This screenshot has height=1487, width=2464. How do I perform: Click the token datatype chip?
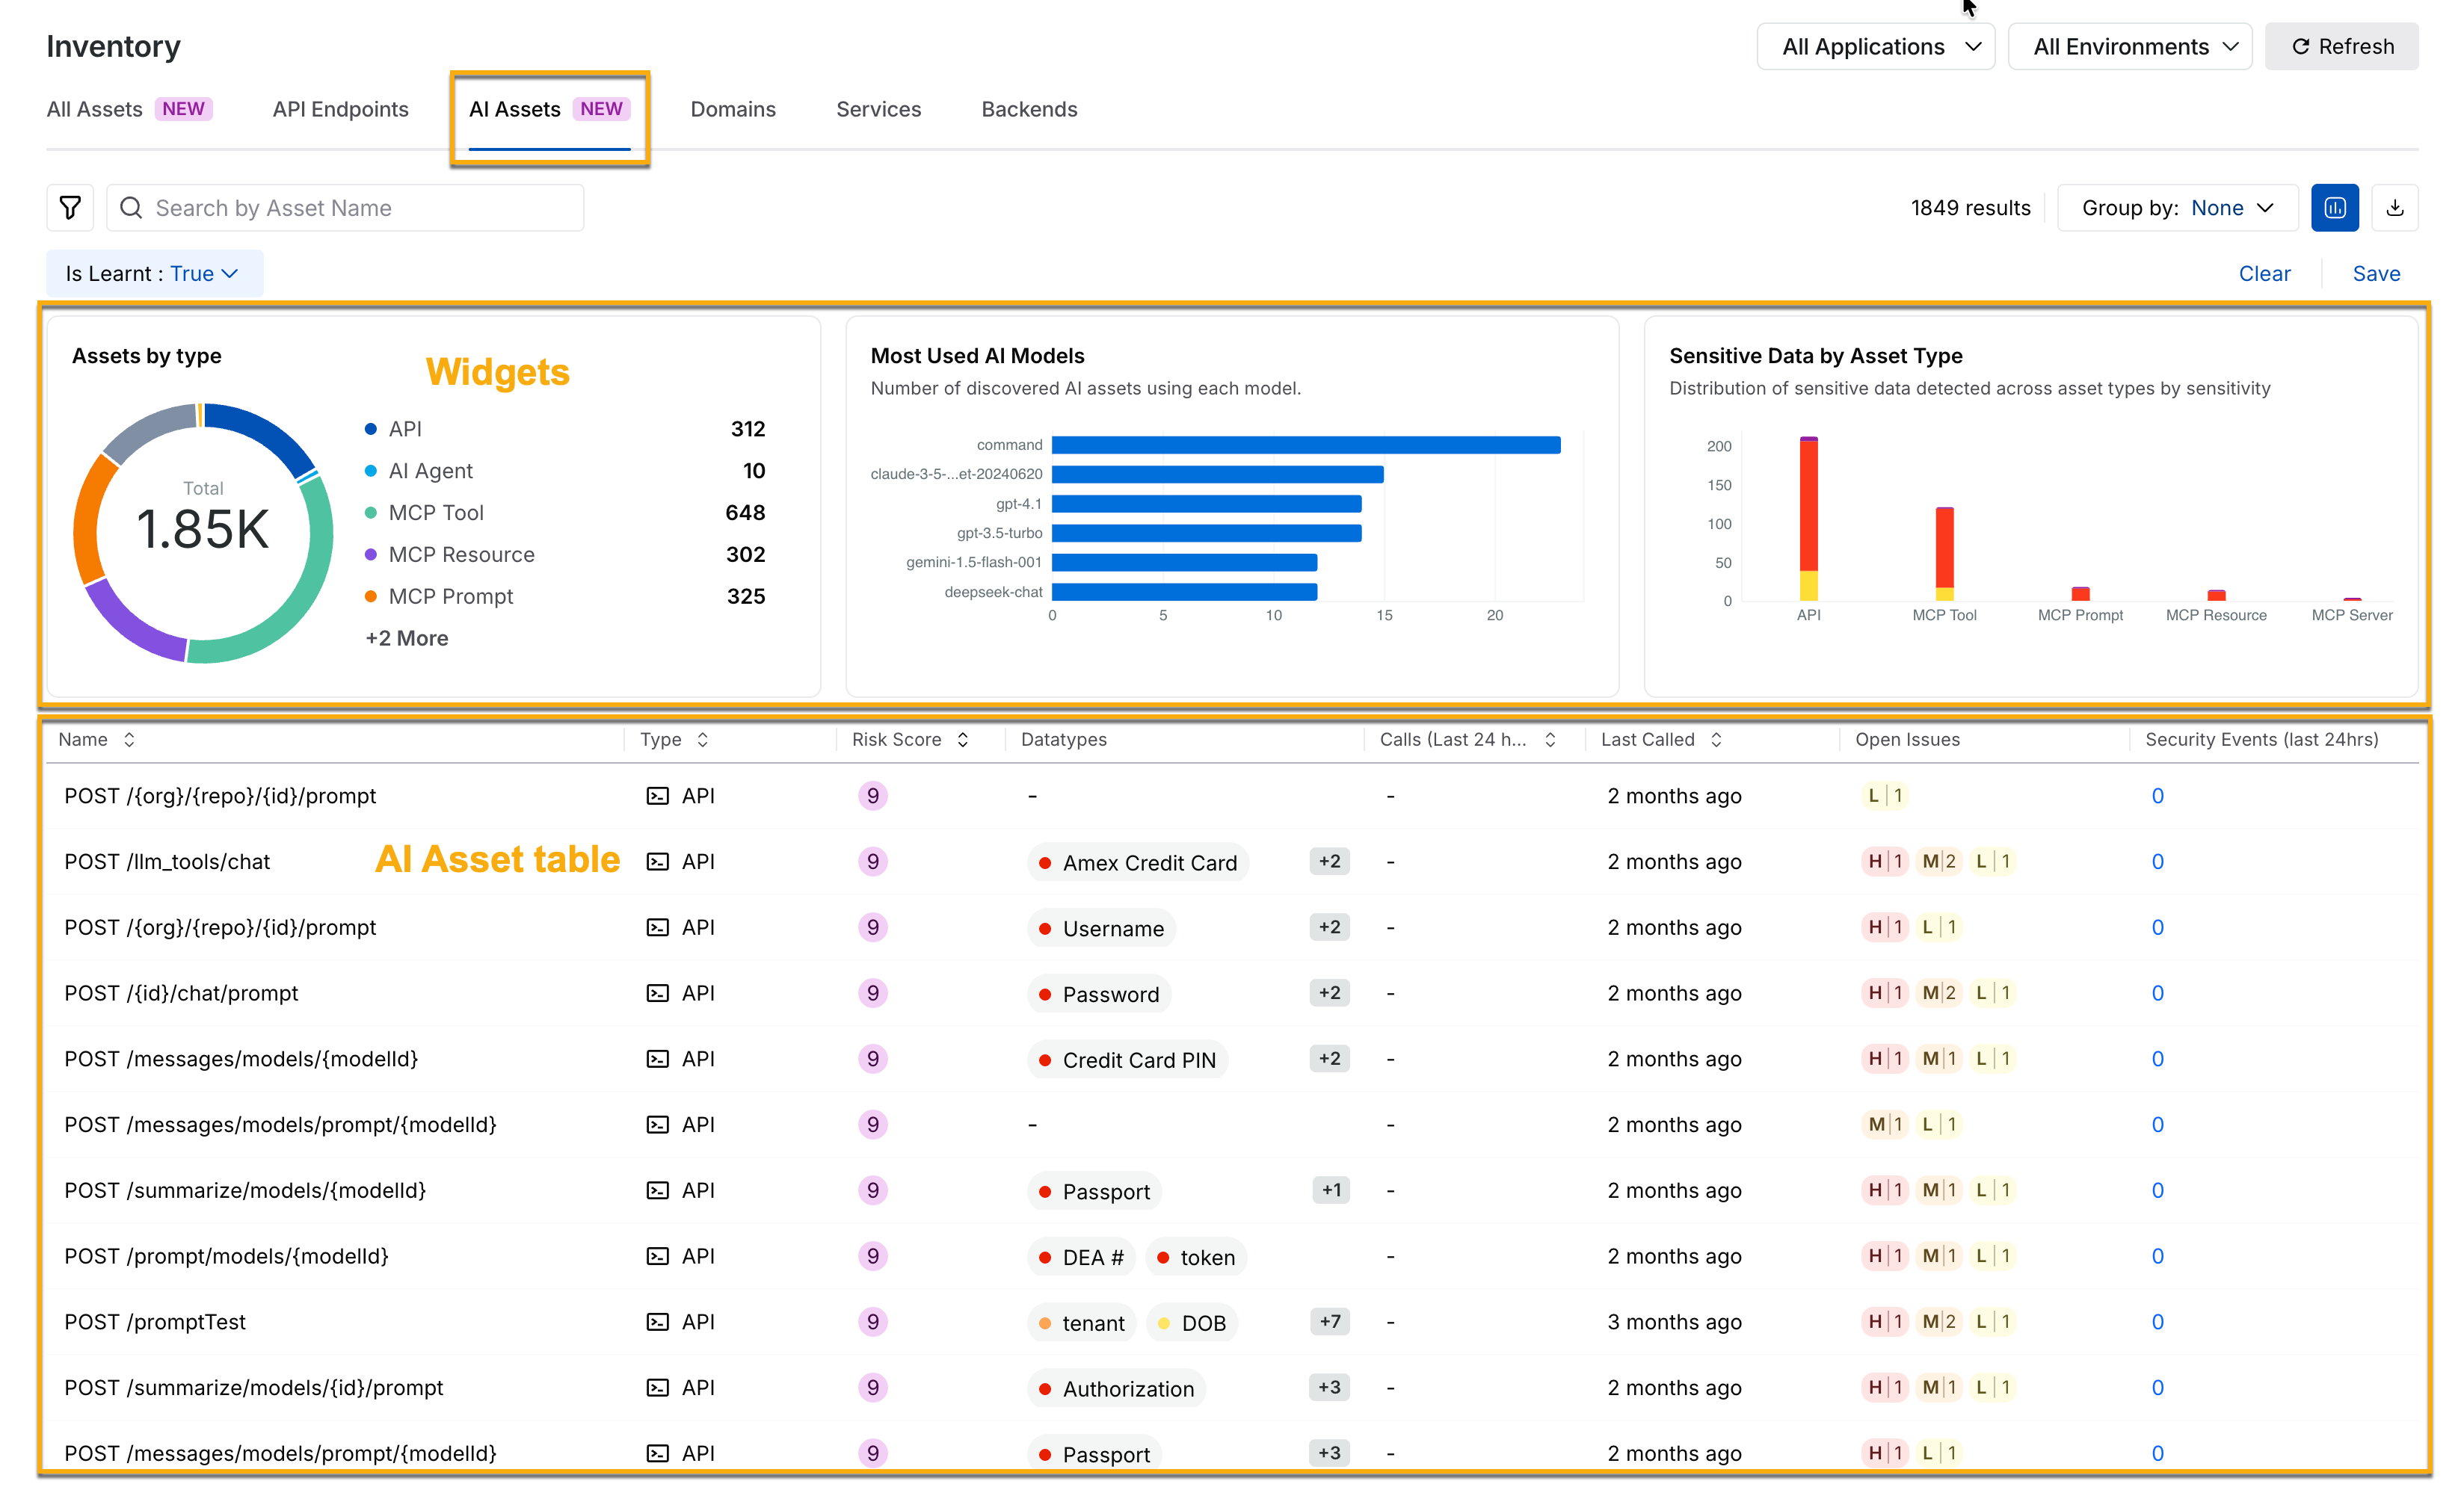point(1195,1257)
